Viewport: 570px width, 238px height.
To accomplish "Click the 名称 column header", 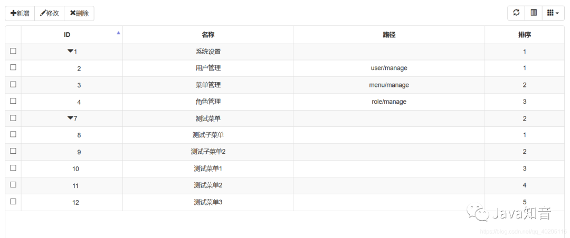I will pos(208,35).
